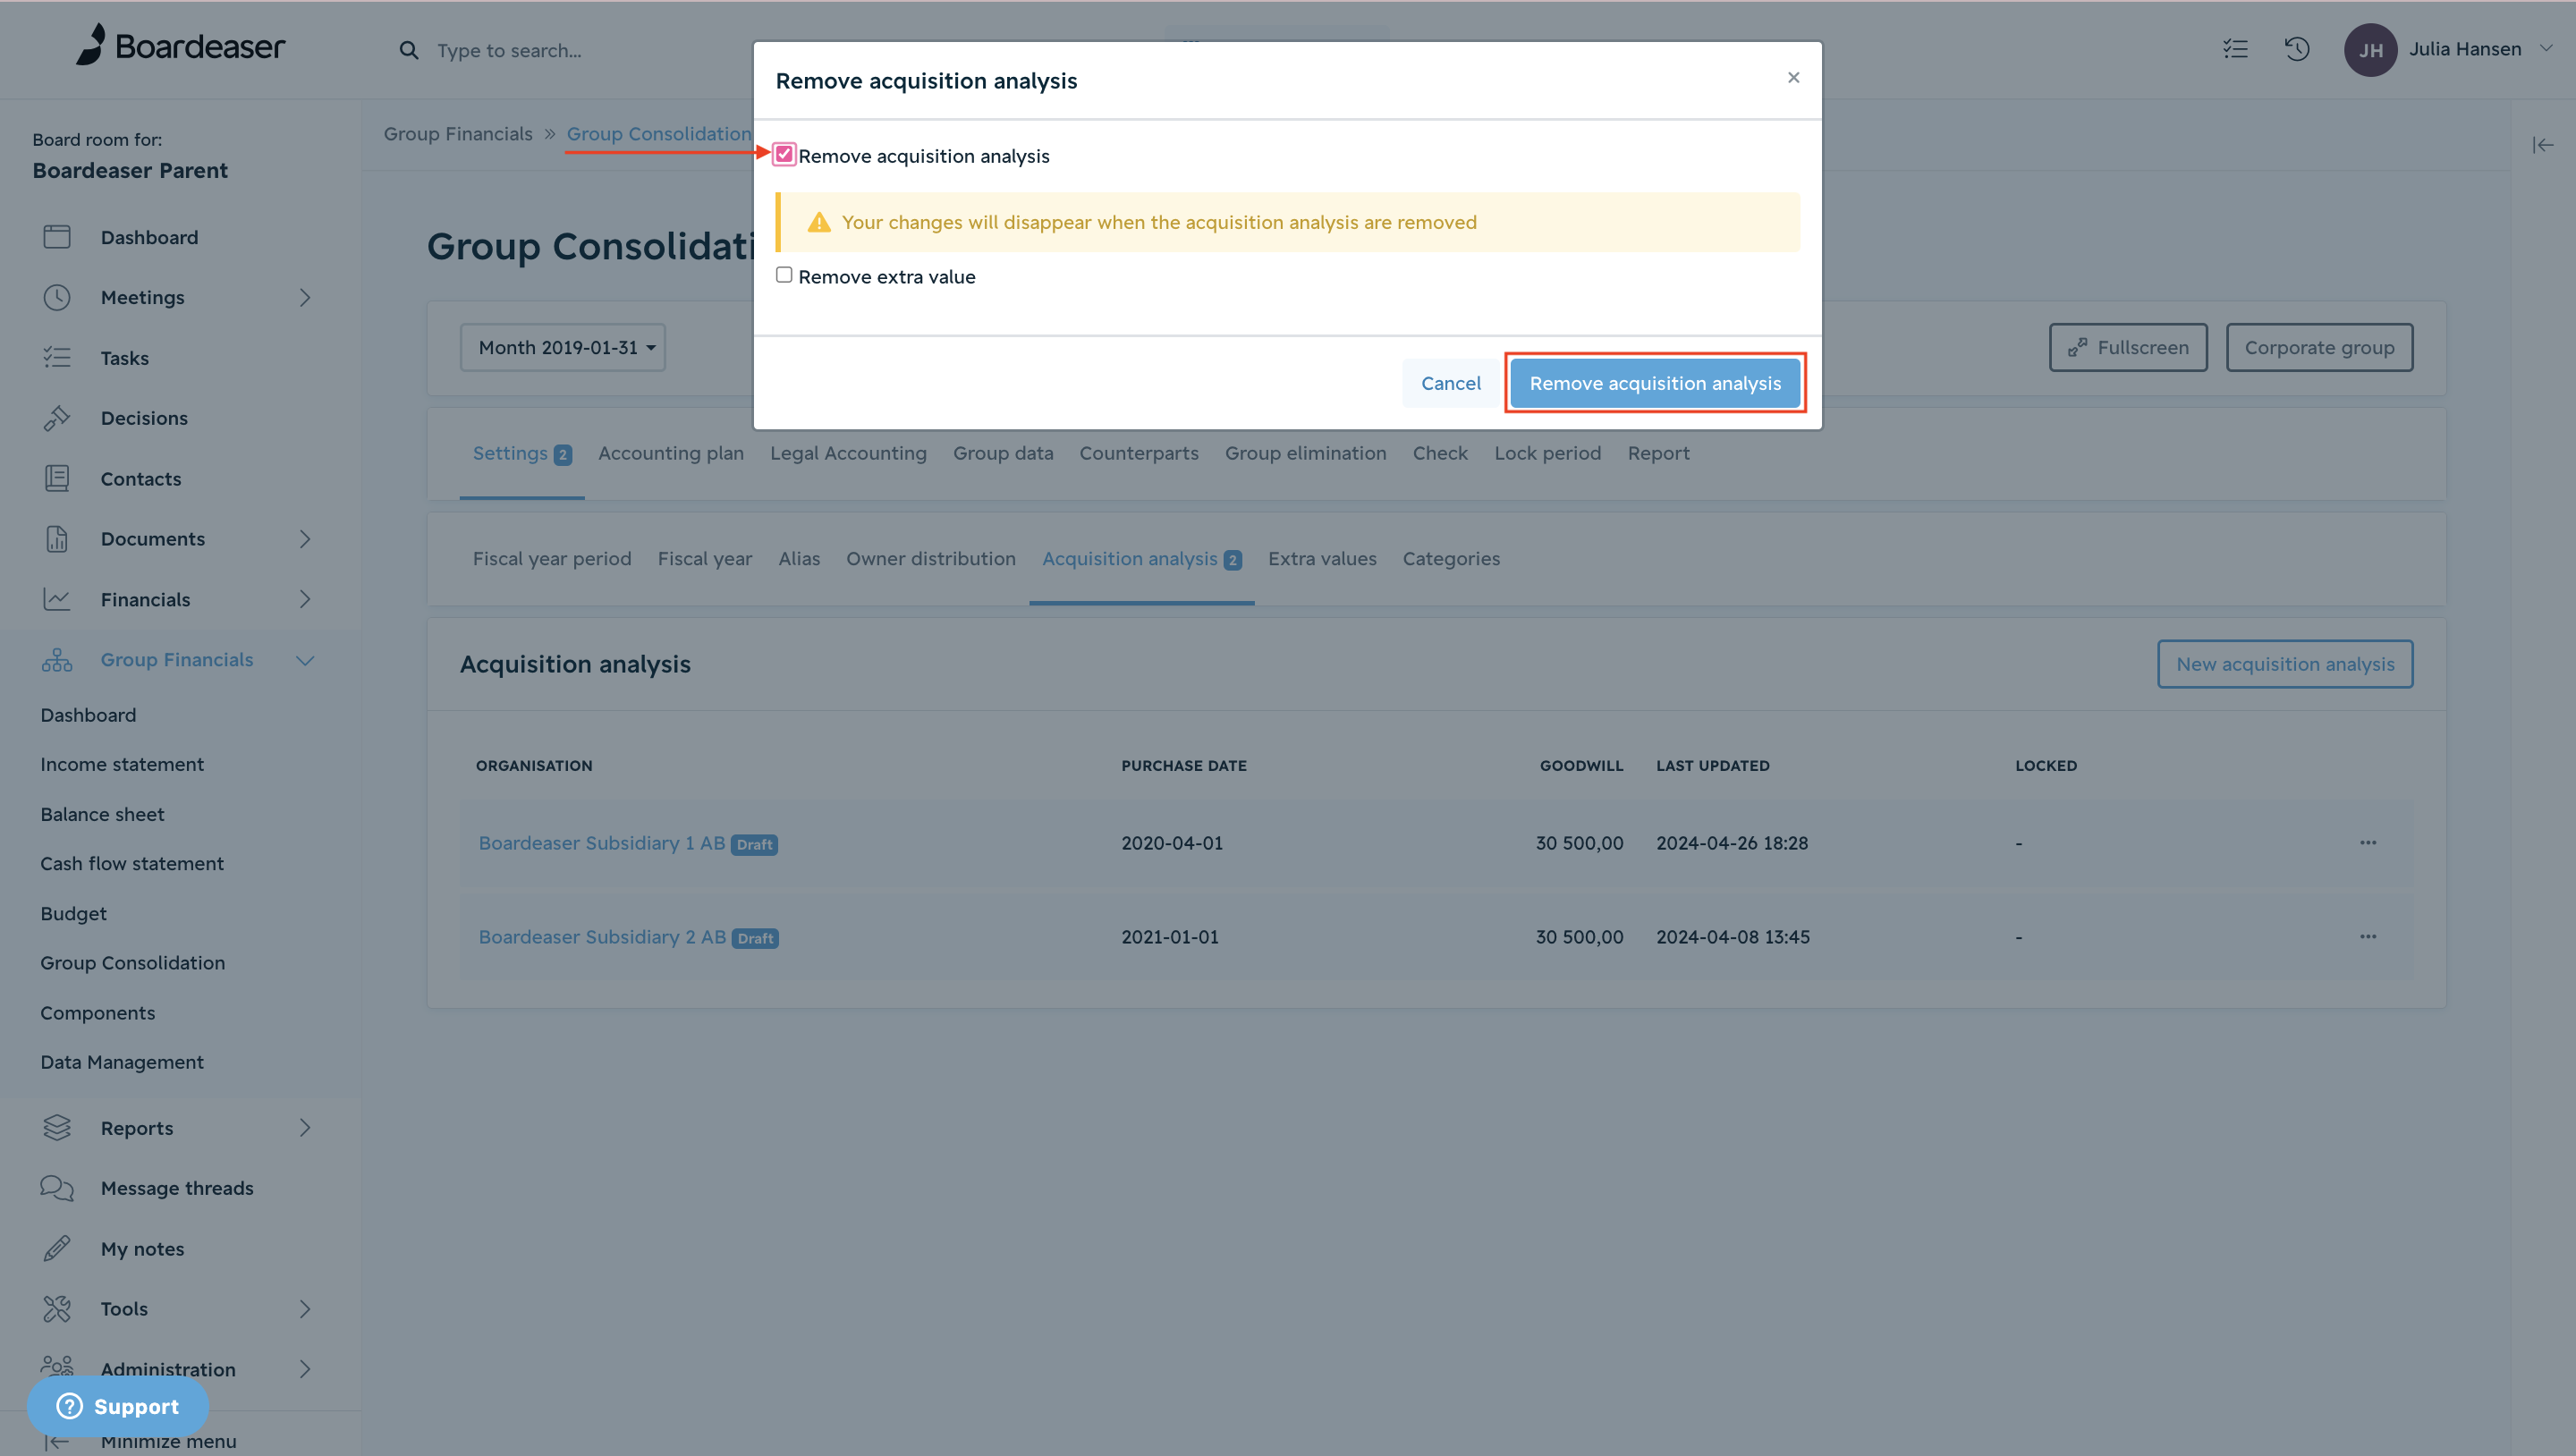Click the Boardeaser logo

pyautogui.click(x=181, y=46)
